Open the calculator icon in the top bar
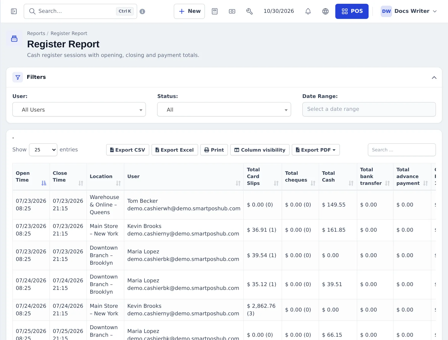The width and height of the screenshot is (448, 340). (215, 11)
